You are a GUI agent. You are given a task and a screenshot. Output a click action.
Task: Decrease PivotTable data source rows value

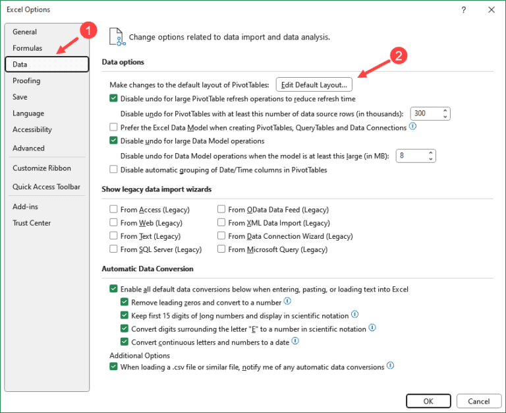click(x=445, y=117)
